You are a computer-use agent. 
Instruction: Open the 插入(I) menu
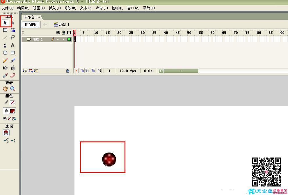pyautogui.click(x=55, y=8)
